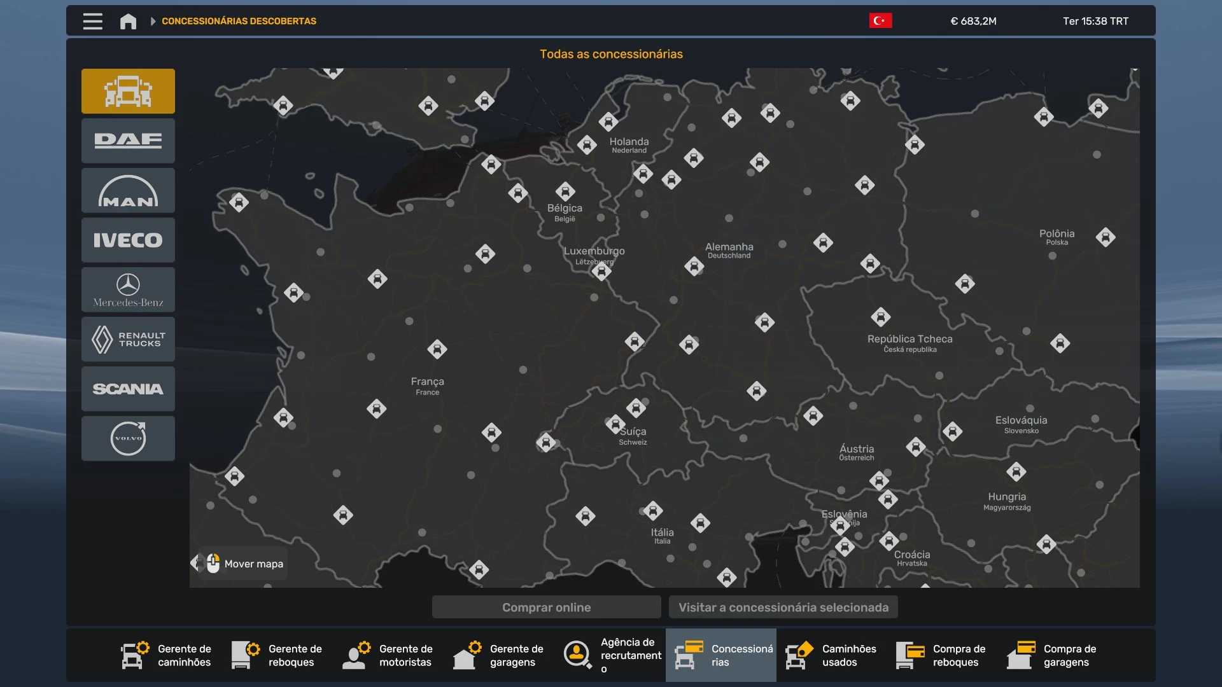This screenshot has width=1222, height=687.
Task: Open Agência de recrutamento tab
Action: (x=612, y=655)
